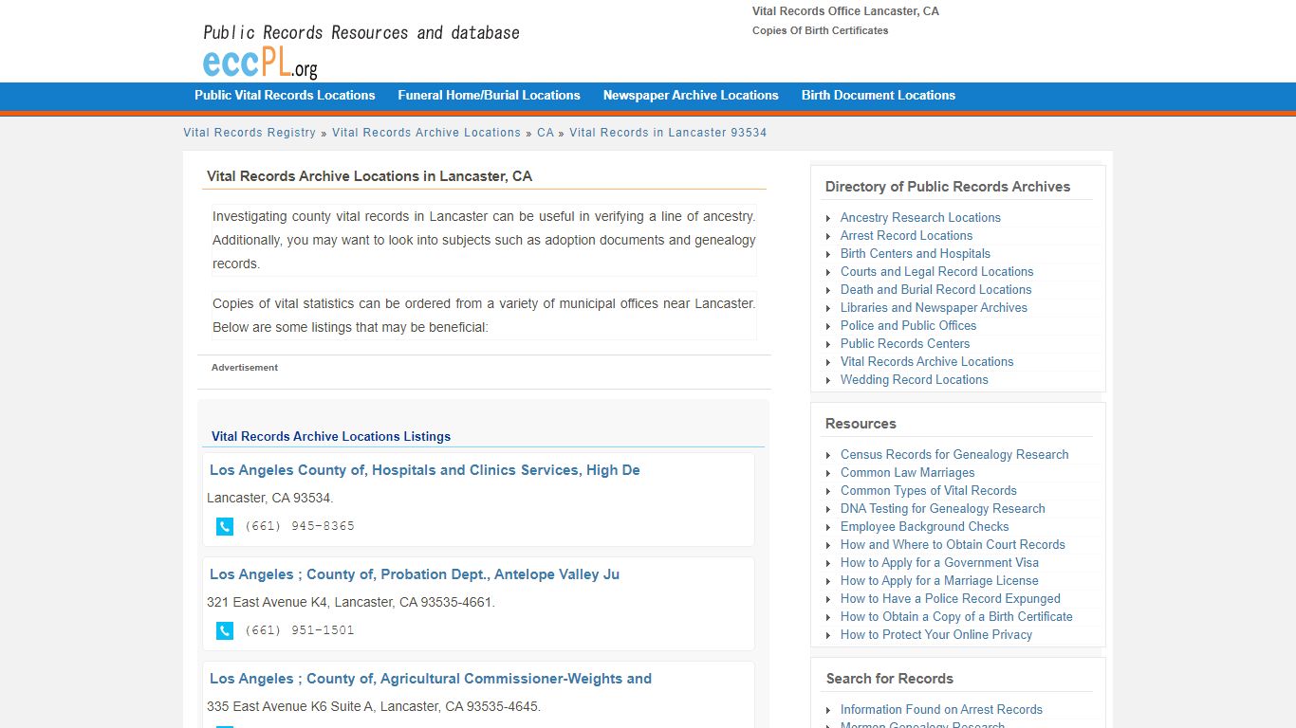Click the eccPL.org site logo
This screenshot has height=728, width=1296.
click(x=261, y=63)
